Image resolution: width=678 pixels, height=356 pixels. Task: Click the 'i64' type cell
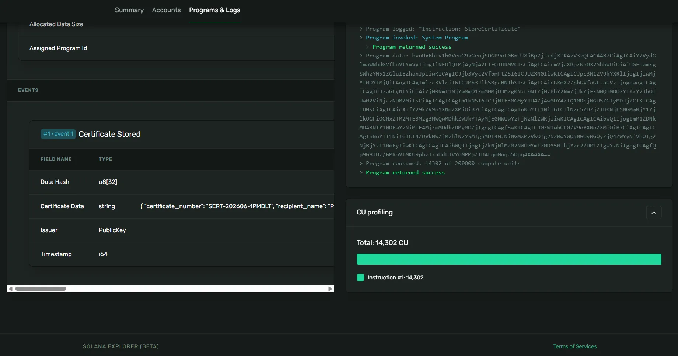(103, 254)
